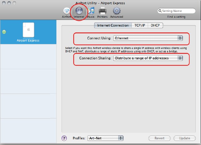Image resolution: width=201 pixels, height=145 pixels.
Task: Click the Update button
Action: (185, 138)
